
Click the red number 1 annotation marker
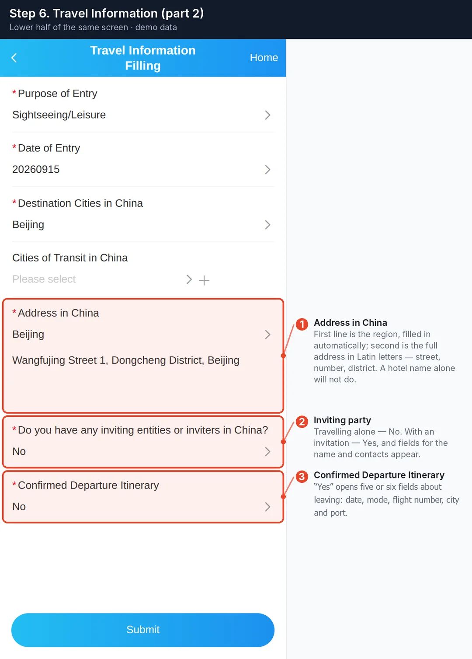[302, 324]
